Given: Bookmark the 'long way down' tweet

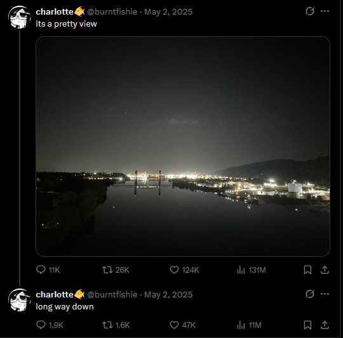Looking at the screenshot, I should (307, 325).
